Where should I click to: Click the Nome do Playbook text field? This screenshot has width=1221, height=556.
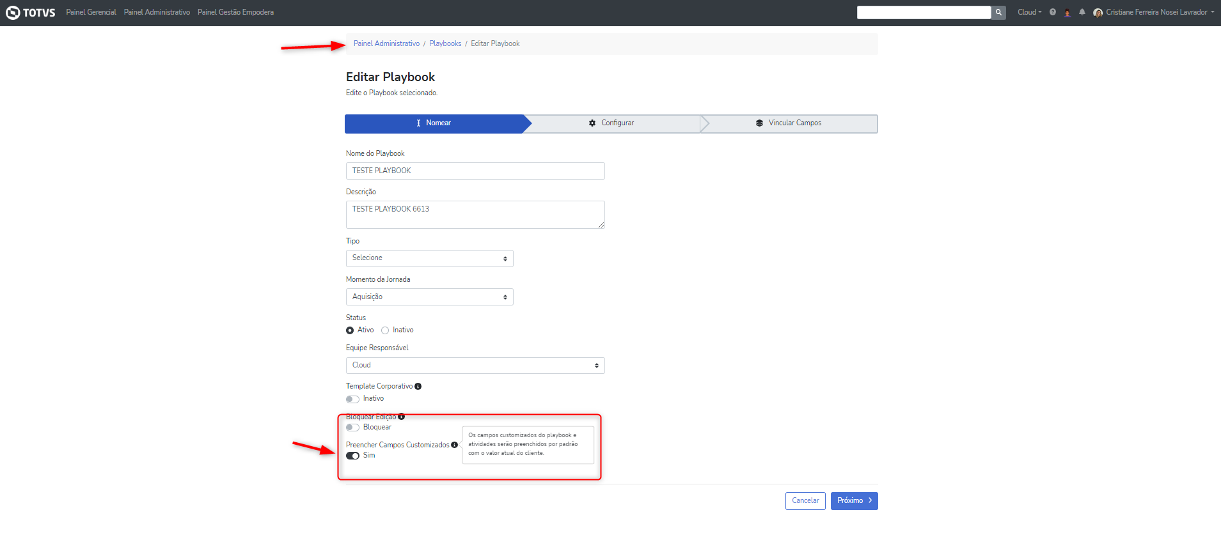coord(475,171)
